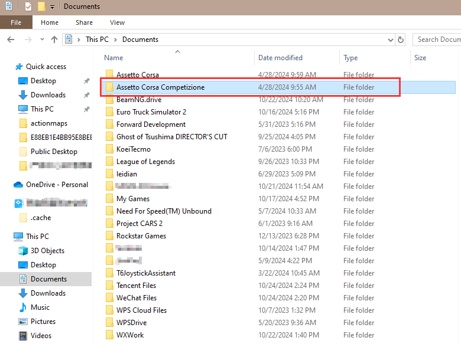Click Ghost of Tsushima DIRECTOR'S CUT folder icon
Screen dimensions: 461x344
pos(109,137)
